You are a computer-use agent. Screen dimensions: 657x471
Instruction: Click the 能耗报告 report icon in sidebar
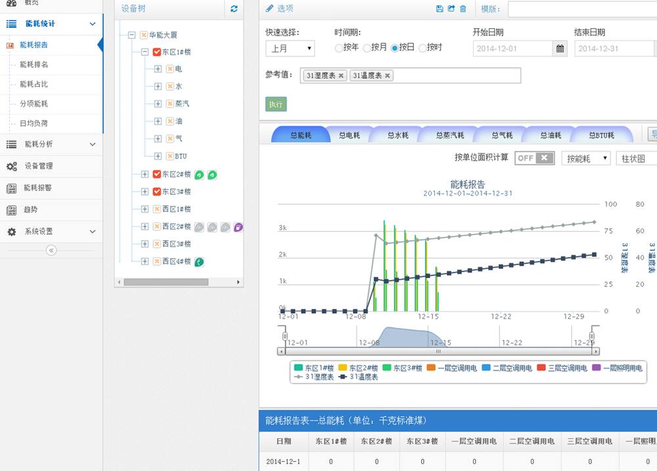click(x=11, y=46)
